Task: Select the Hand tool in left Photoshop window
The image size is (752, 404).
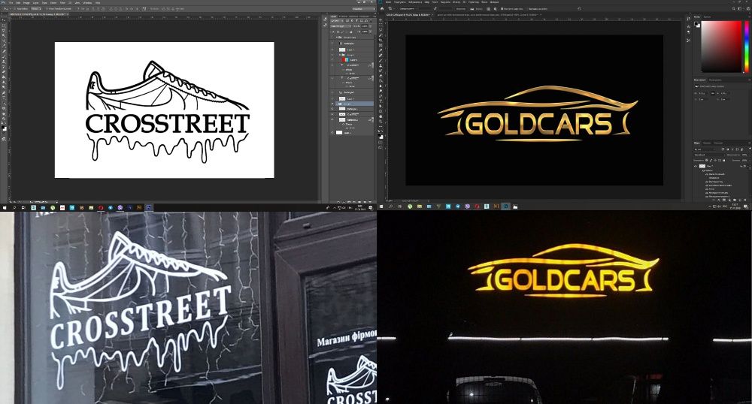Action: pyautogui.click(x=3, y=113)
